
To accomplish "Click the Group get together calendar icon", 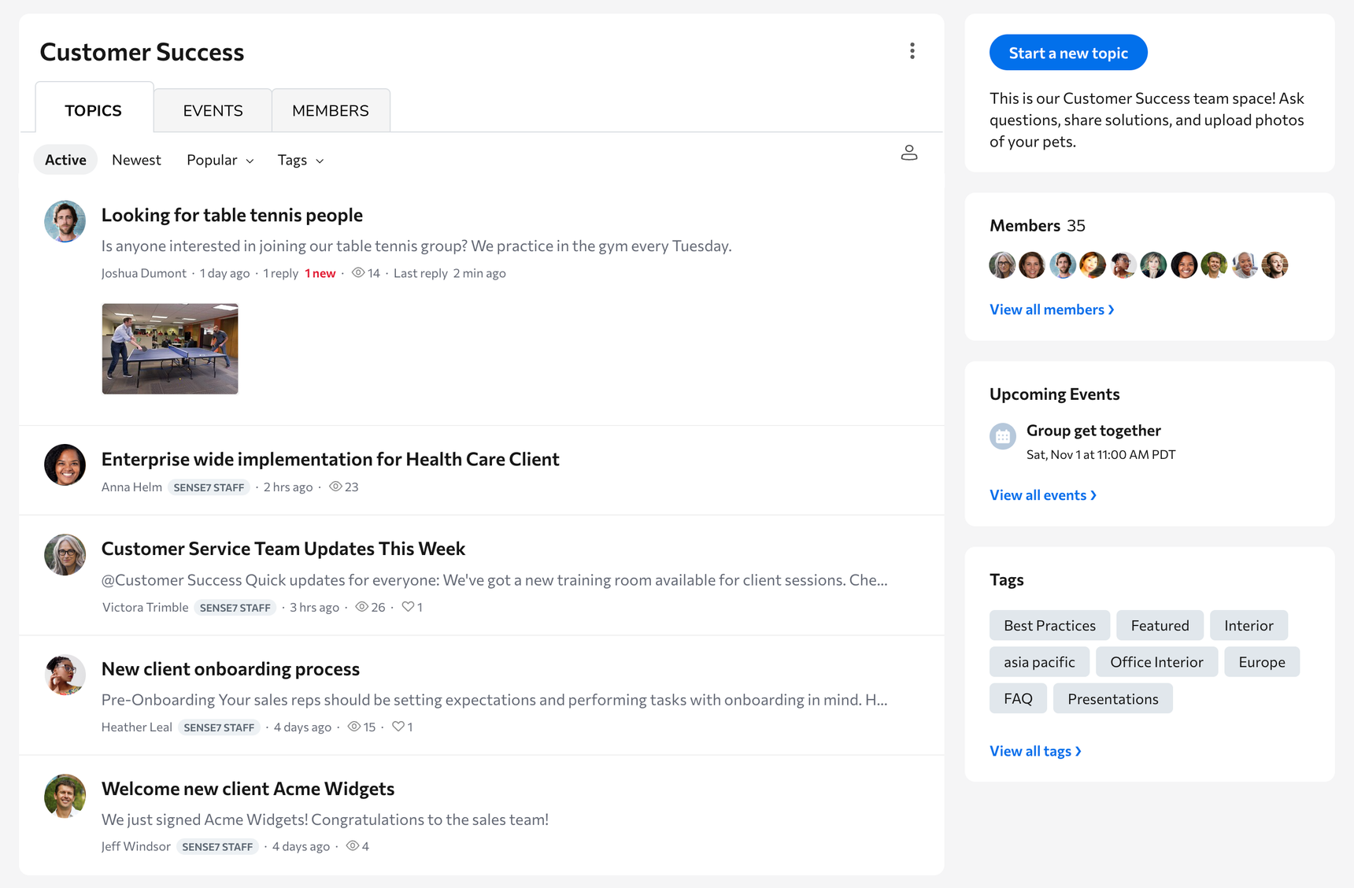I will 1002,436.
